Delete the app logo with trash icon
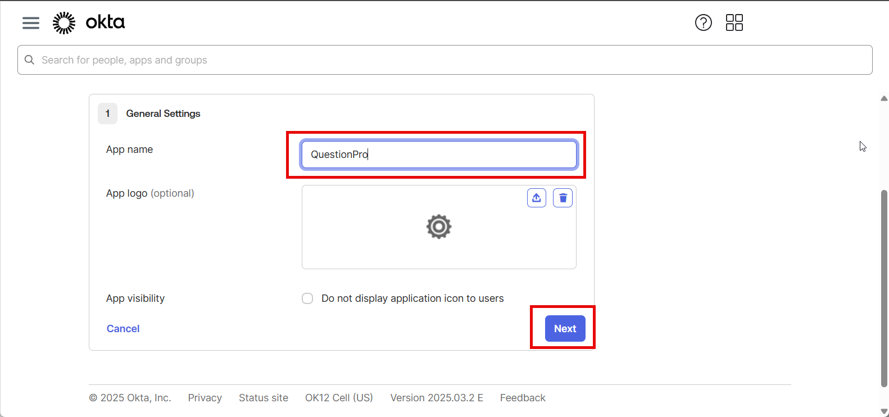The width and height of the screenshot is (889, 417). pos(563,198)
